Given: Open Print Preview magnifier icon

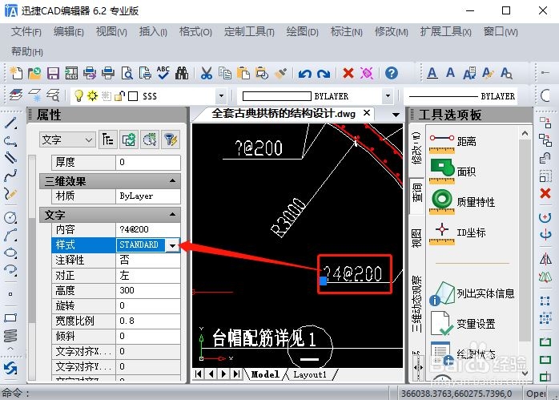Looking at the screenshot, I should click(x=127, y=73).
